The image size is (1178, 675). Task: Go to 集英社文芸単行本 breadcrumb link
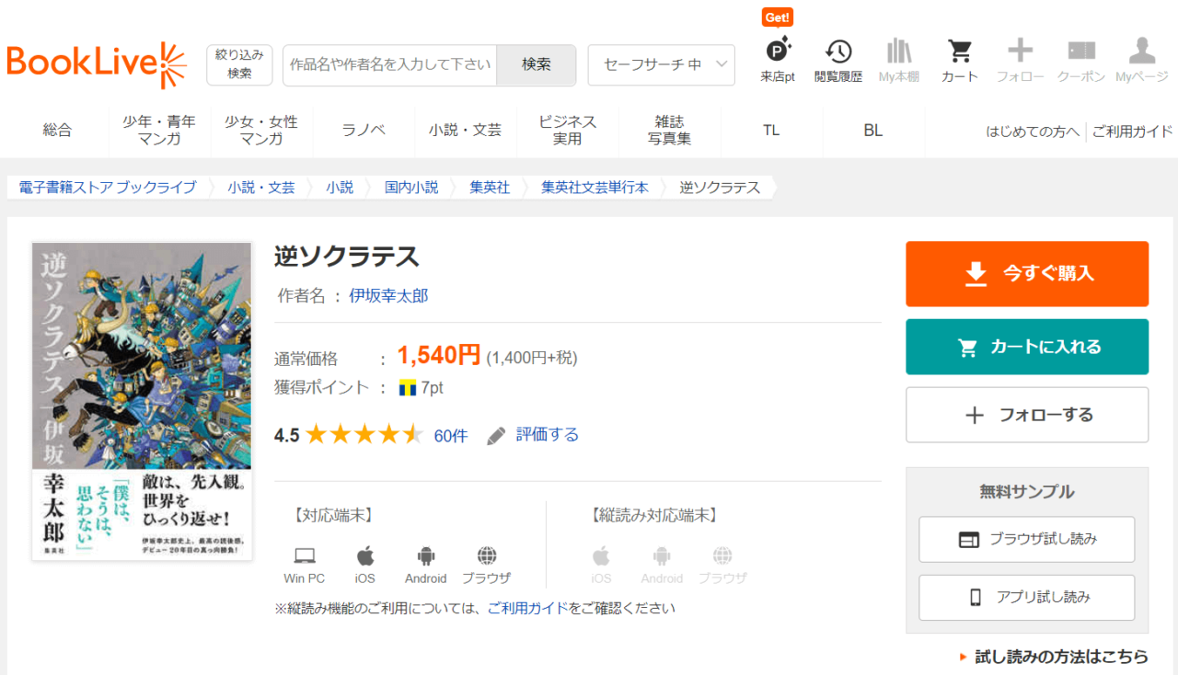[x=595, y=188]
